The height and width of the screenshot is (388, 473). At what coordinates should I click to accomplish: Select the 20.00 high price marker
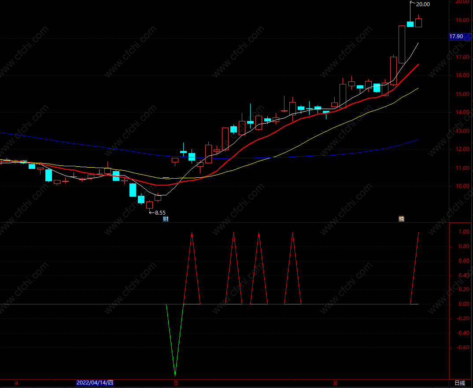pos(423,4)
